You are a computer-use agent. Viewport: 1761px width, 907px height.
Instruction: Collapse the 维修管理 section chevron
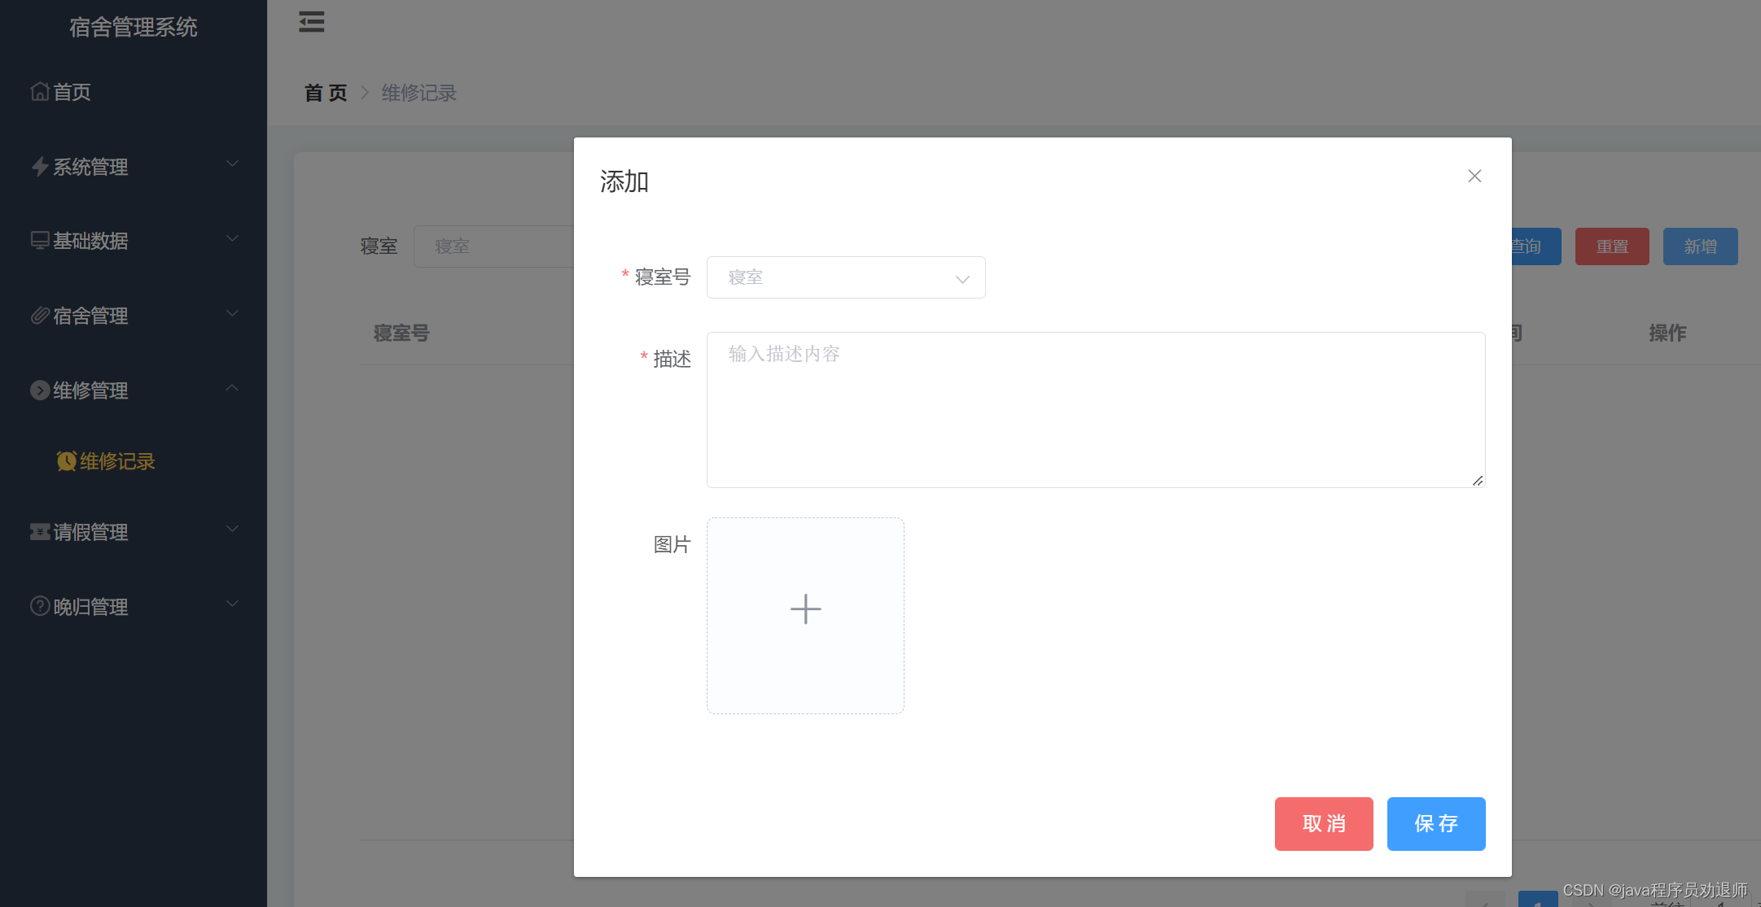point(232,388)
